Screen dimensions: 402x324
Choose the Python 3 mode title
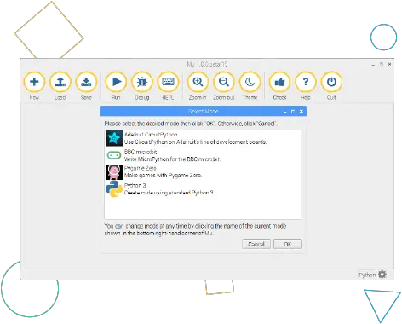(135, 185)
